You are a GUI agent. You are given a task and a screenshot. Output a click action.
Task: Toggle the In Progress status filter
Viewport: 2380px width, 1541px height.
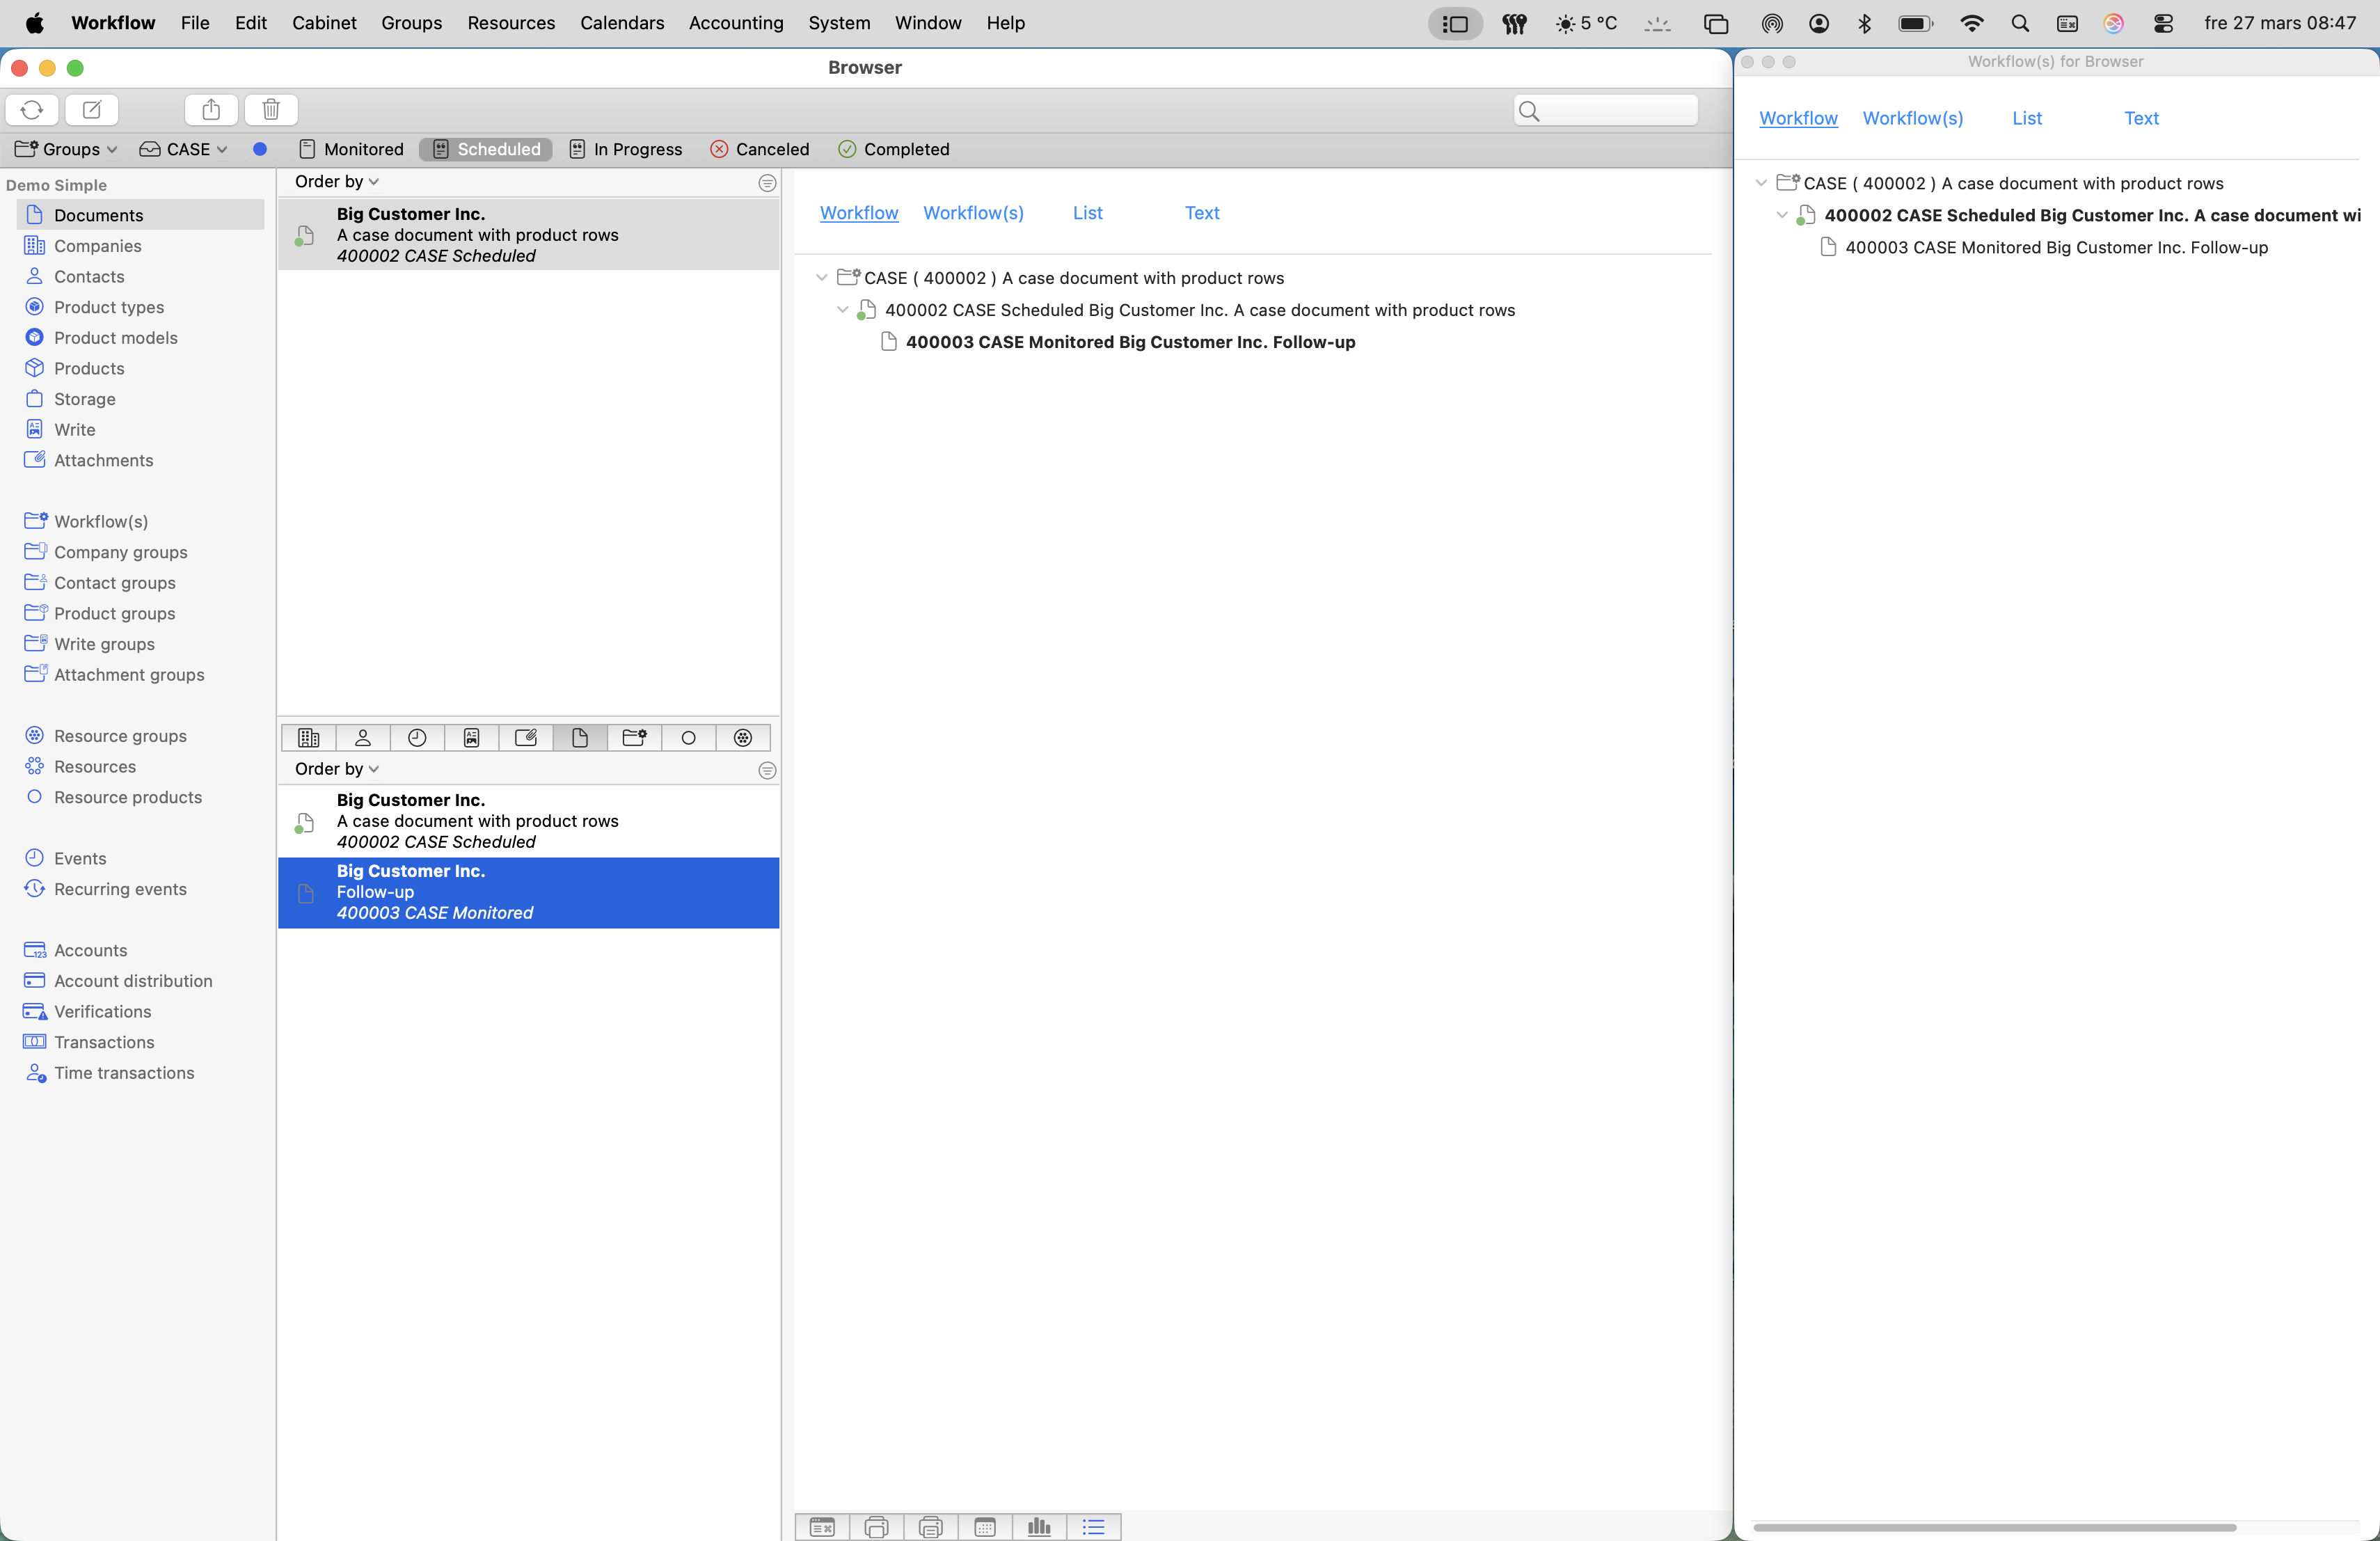(x=626, y=149)
